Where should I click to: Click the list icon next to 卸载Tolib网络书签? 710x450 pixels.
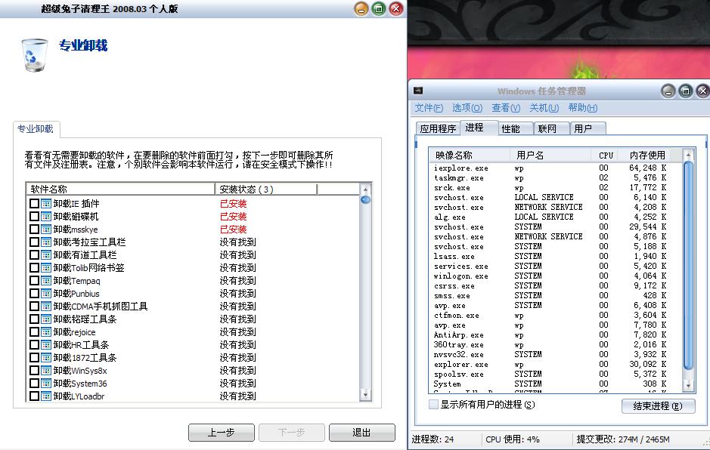[x=45, y=268]
